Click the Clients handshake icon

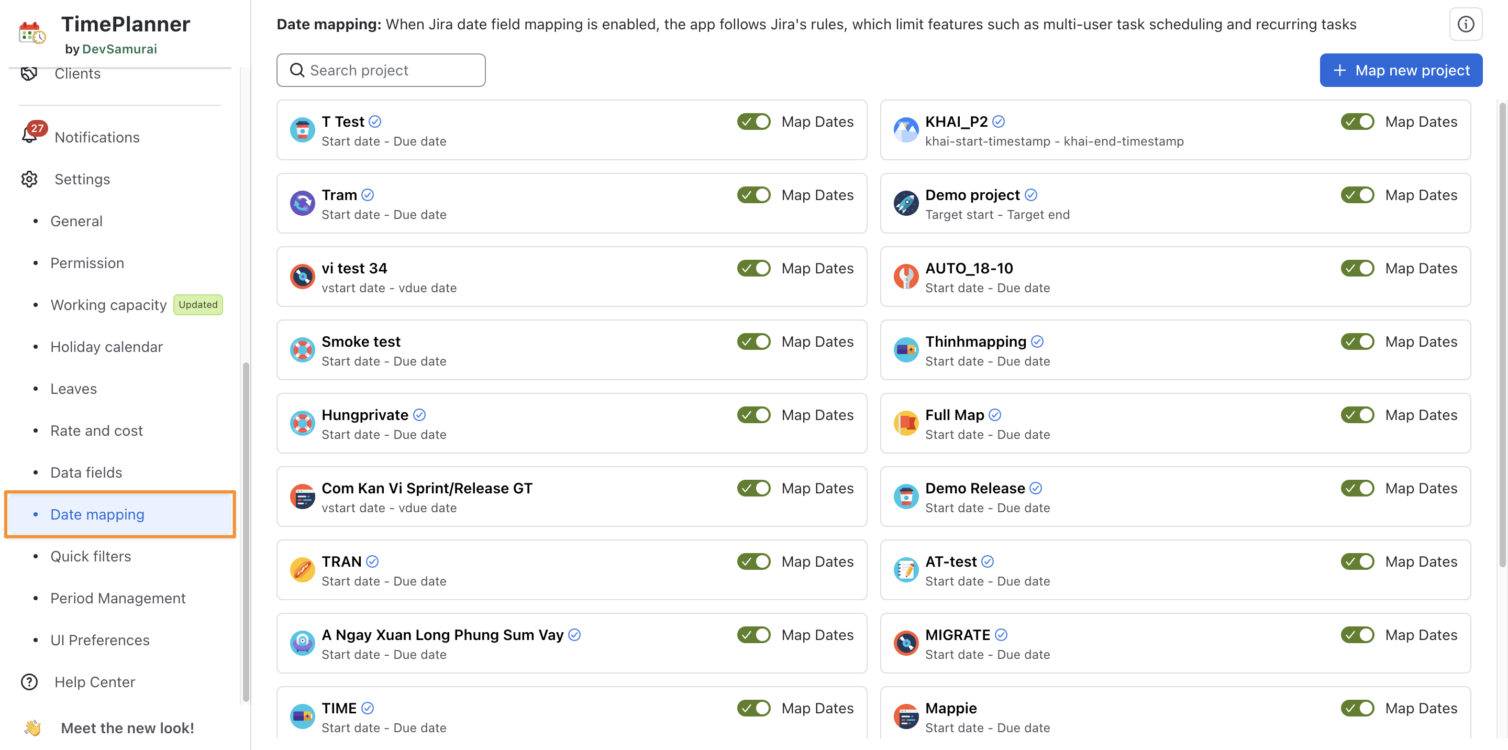(x=29, y=74)
